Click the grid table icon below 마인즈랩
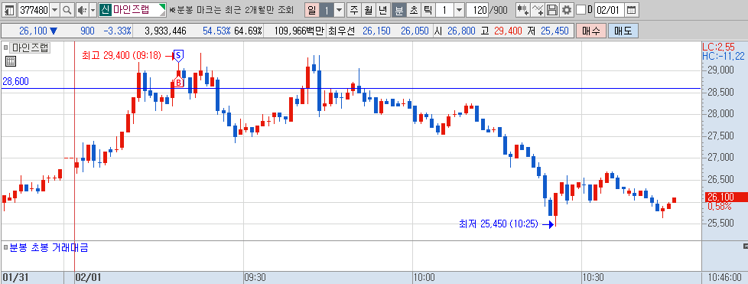The image size is (748, 284). tap(10, 60)
